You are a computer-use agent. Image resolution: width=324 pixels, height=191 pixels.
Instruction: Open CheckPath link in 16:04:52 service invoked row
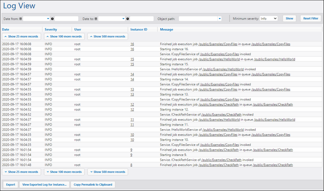[x=221, y=115]
